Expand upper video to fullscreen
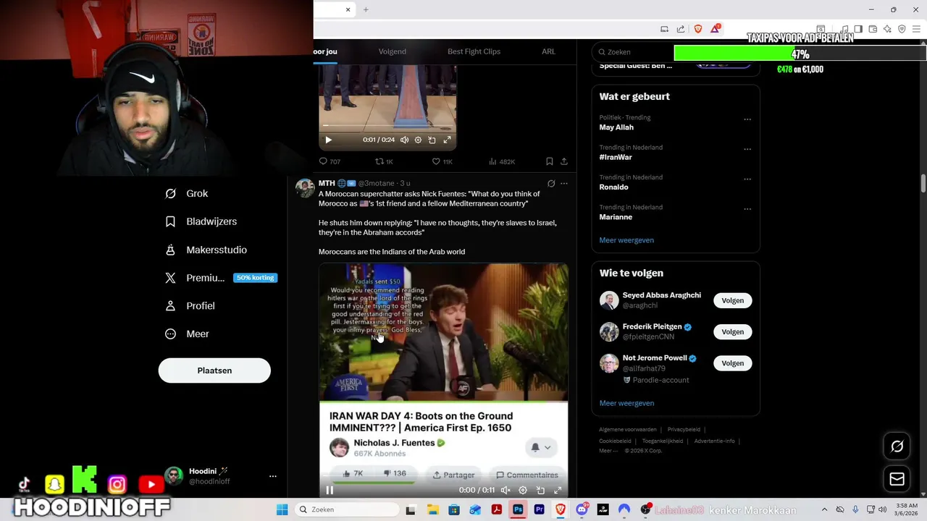The height and width of the screenshot is (521, 927). point(447,140)
